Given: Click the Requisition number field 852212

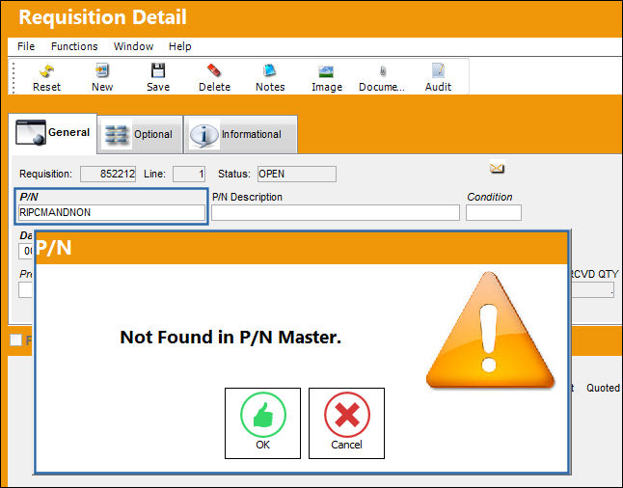Looking at the screenshot, I should [x=108, y=174].
